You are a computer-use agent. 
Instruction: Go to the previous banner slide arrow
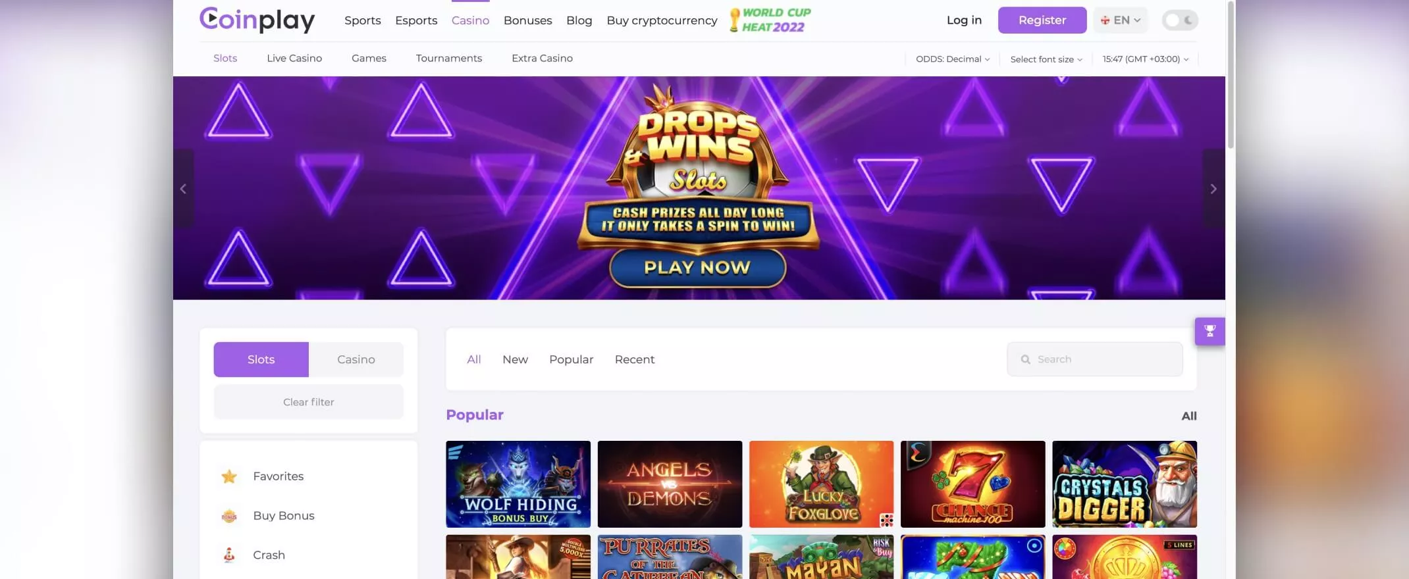183,189
